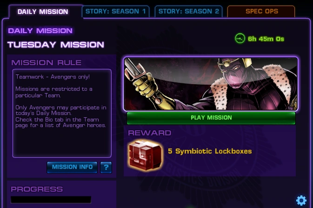
Task: Click the Progress section heading
Action: coord(37,189)
